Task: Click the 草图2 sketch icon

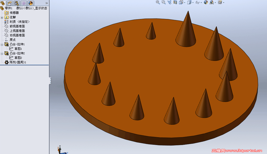Action: pos(11,58)
